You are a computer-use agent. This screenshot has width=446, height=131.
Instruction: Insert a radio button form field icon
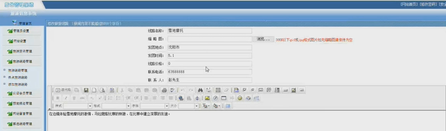tap(253, 90)
